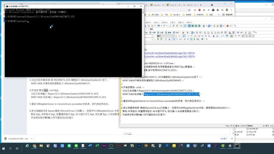Click the highlighted Regsvr32 SysWOW64 command text
Image resolution: width=274 pixels, height=154 pixels.
click(172, 94)
